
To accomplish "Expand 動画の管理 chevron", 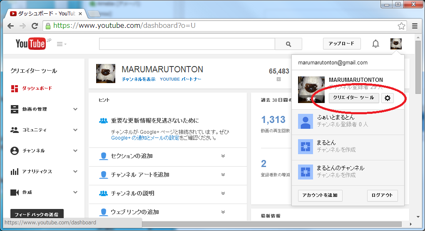I will pyautogui.click(x=75, y=109).
